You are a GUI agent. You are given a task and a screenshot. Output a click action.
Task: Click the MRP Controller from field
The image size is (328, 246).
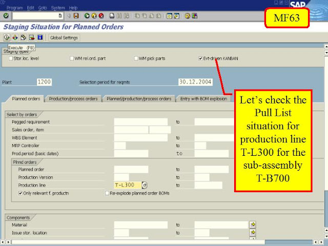tap(120, 146)
